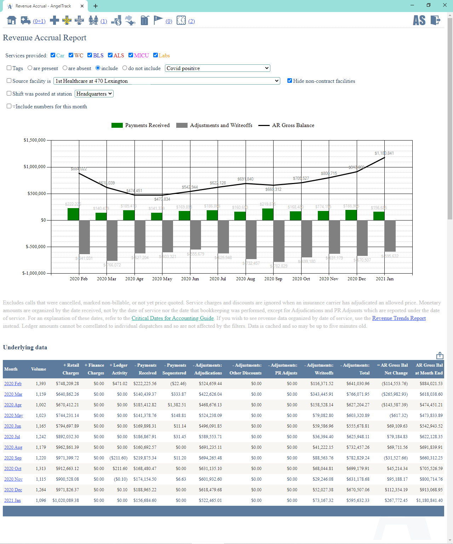Select the 'do not include' radio button
This screenshot has height=544, width=453.
pos(125,68)
